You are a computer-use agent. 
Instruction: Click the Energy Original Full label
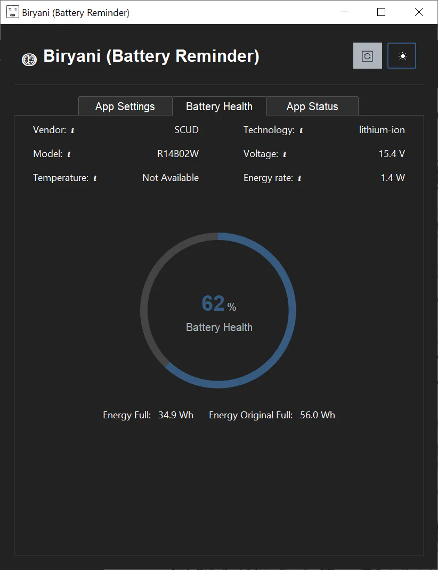click(x=251, y=415)
